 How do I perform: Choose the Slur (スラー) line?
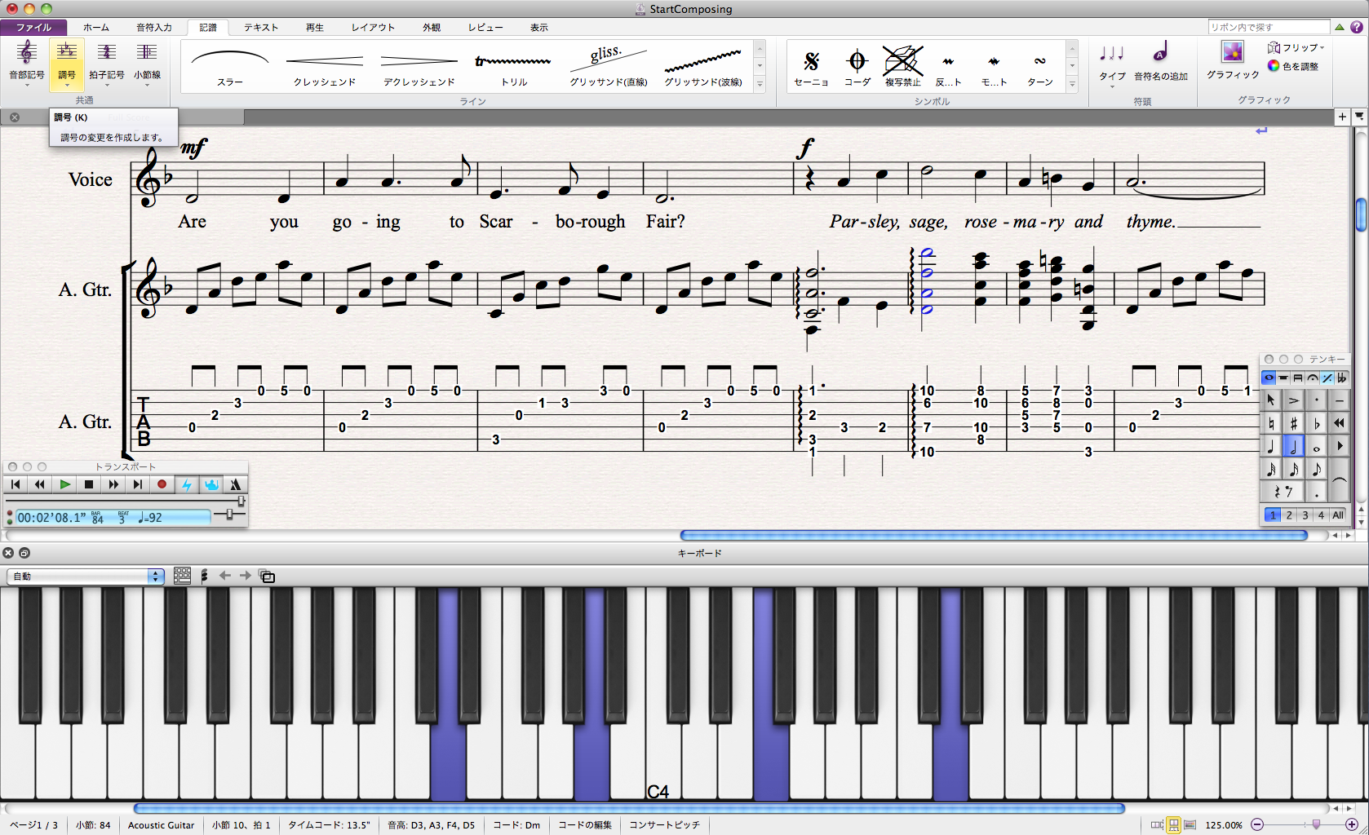[229, 67]
